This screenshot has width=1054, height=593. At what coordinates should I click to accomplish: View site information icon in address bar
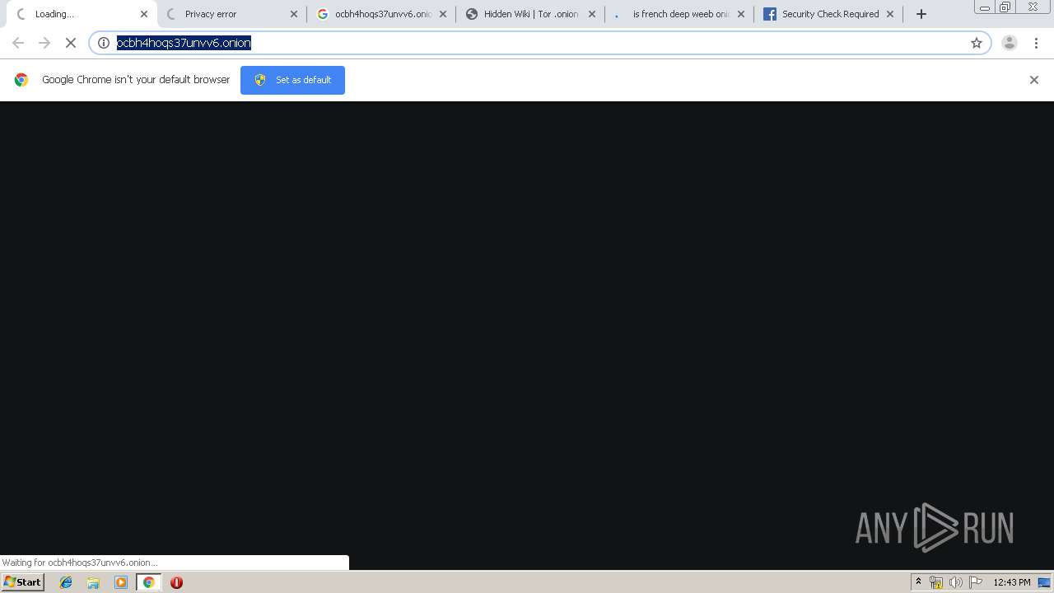coord(104,43)
